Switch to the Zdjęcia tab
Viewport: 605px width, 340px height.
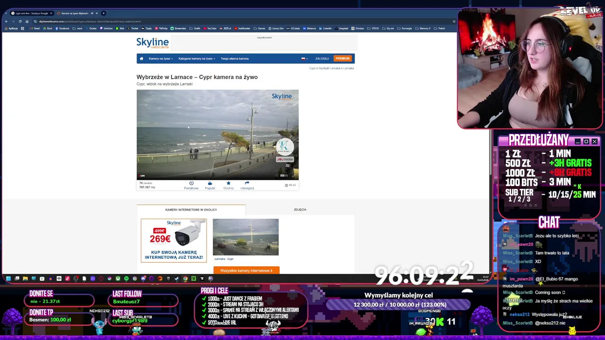pyautogui.click(x=300, y=210)
